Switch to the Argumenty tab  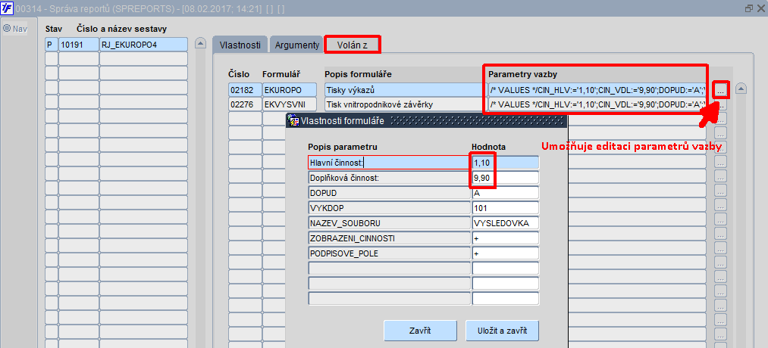pos(297,45)
